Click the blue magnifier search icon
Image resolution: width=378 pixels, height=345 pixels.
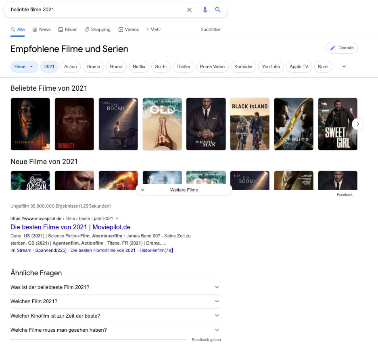coord(218,10)
